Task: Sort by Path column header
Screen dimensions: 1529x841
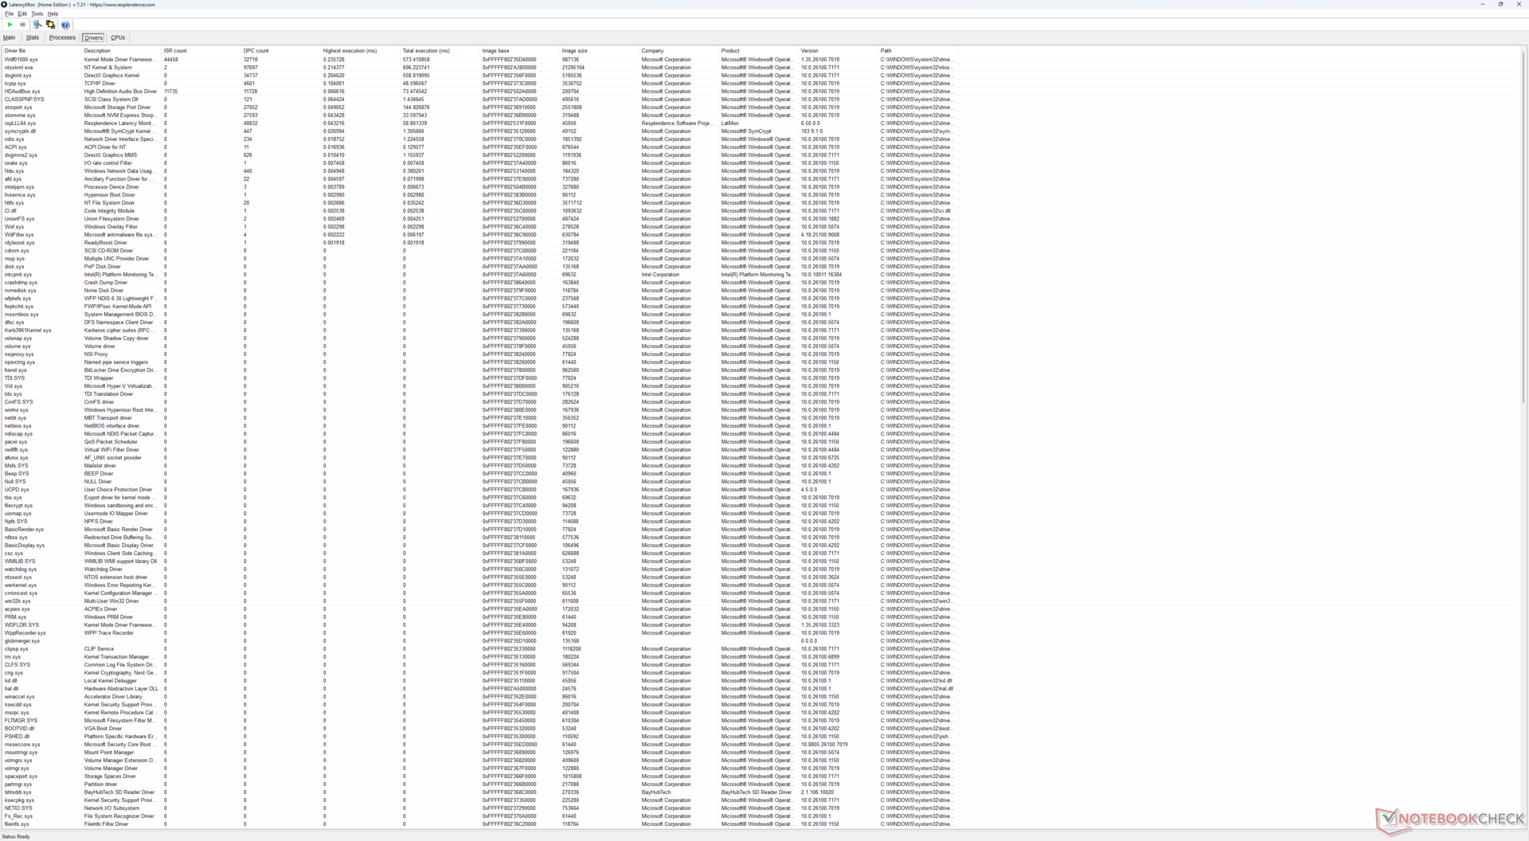Action: pyautogui.click(x=917, y=51)
